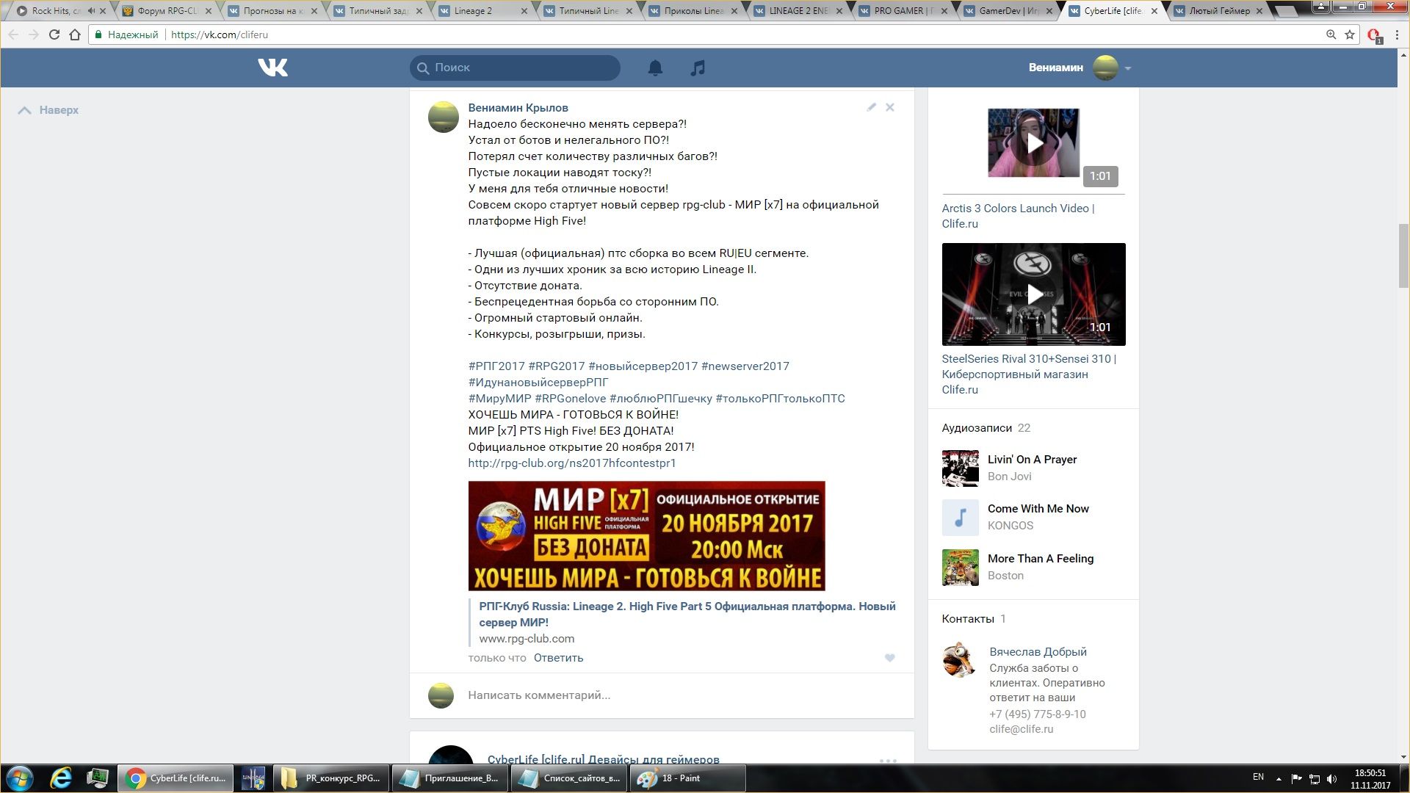1410x793 pixels.
Task: Open the three-dot menu on the CyberLife post
Action: pyautogui.click(x=888, y=760)
